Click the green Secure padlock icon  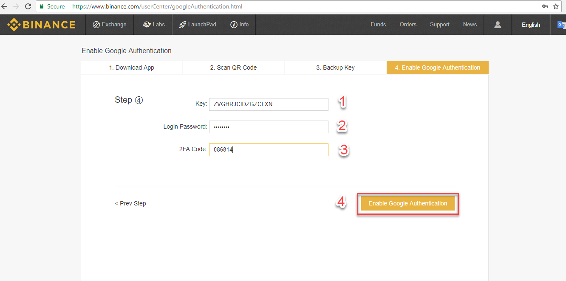click(41, 7)
